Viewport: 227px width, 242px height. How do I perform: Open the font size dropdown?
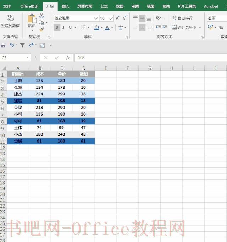111,18
